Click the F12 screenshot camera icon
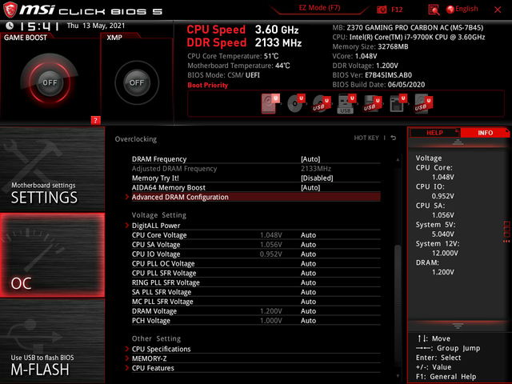 click(x=382, y=10)
